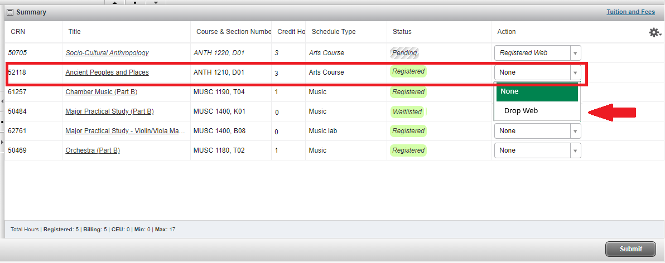This screenshot has width=665, height=263.
Task: Open Socio-Cultural Anthropology course link
Action: point(107,53)
